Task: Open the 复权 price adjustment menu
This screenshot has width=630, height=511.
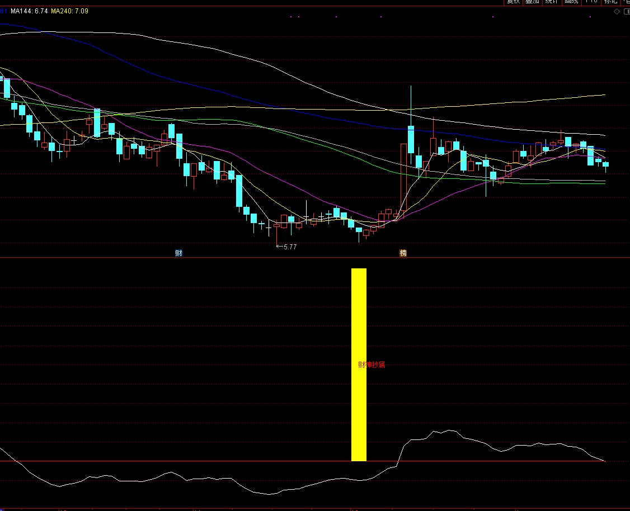Action: (x=514, y=2)
